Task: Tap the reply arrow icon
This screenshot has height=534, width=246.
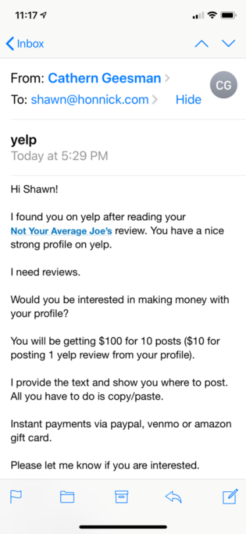Action: (173, 498)
